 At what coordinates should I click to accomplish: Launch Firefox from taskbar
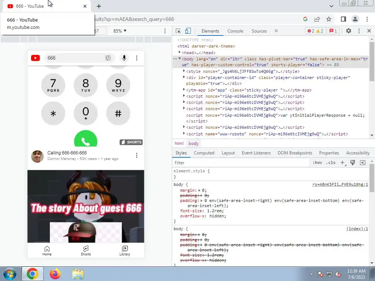pos(55,274)
